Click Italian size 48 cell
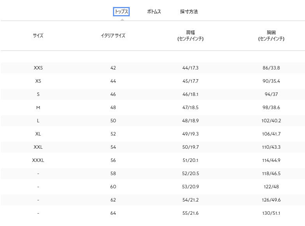 coord(113,108)
